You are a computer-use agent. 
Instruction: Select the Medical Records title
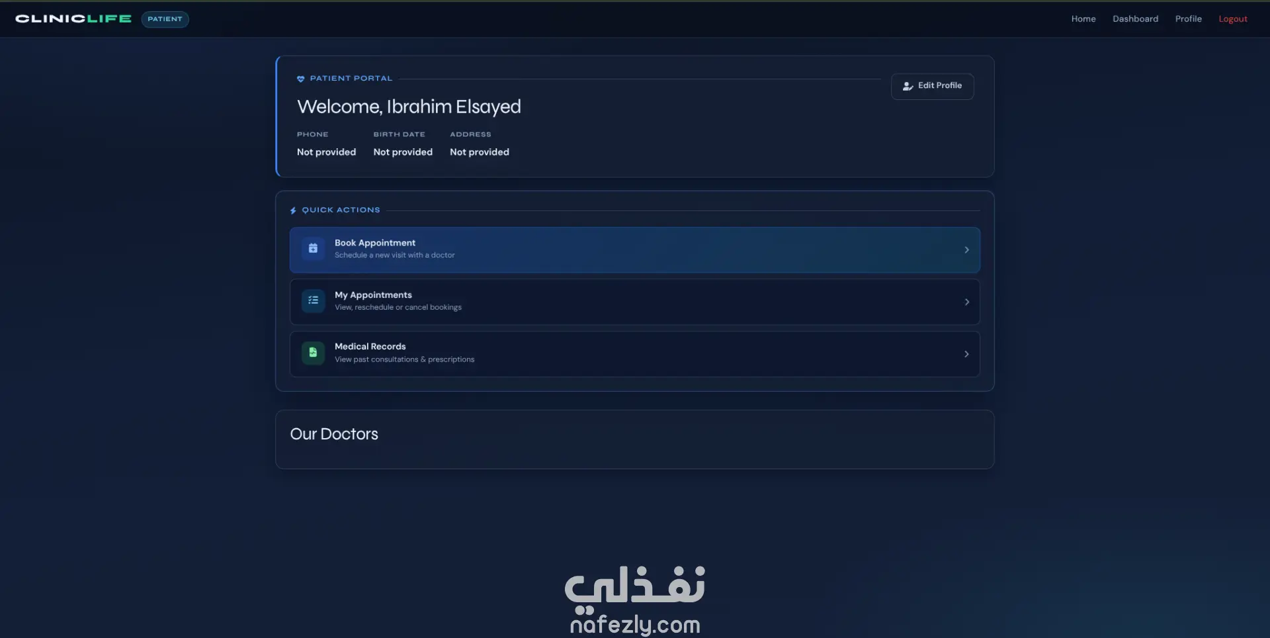370,347
